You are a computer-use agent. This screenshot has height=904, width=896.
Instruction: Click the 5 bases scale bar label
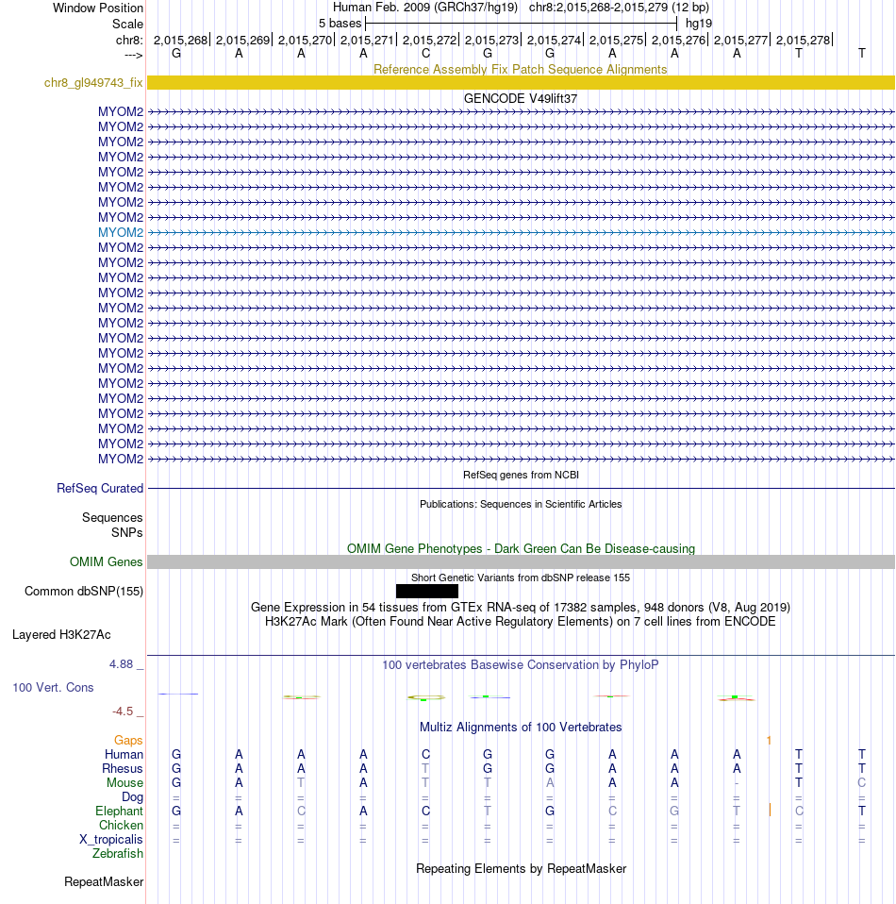tap(340, 24)
